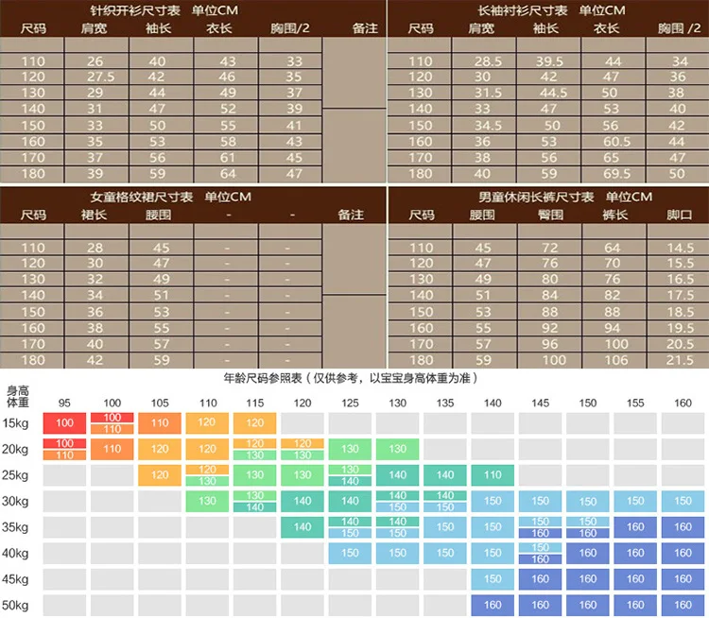Screen dimensions: 709x618
Task: Click the 脚口 column header
Action: click(x=679, y=215)
